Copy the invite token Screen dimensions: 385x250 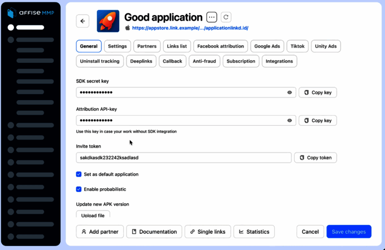(x=315, y=158)
